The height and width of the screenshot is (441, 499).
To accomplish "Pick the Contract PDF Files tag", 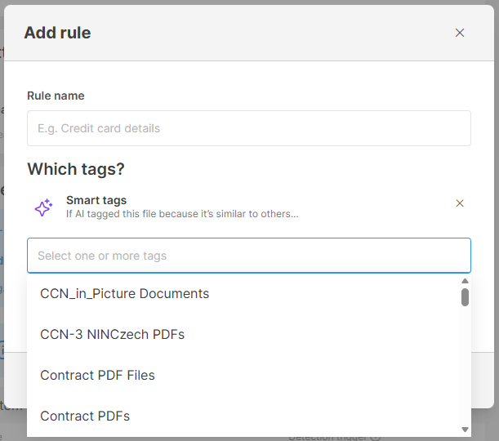I will (x=98, y=376).
